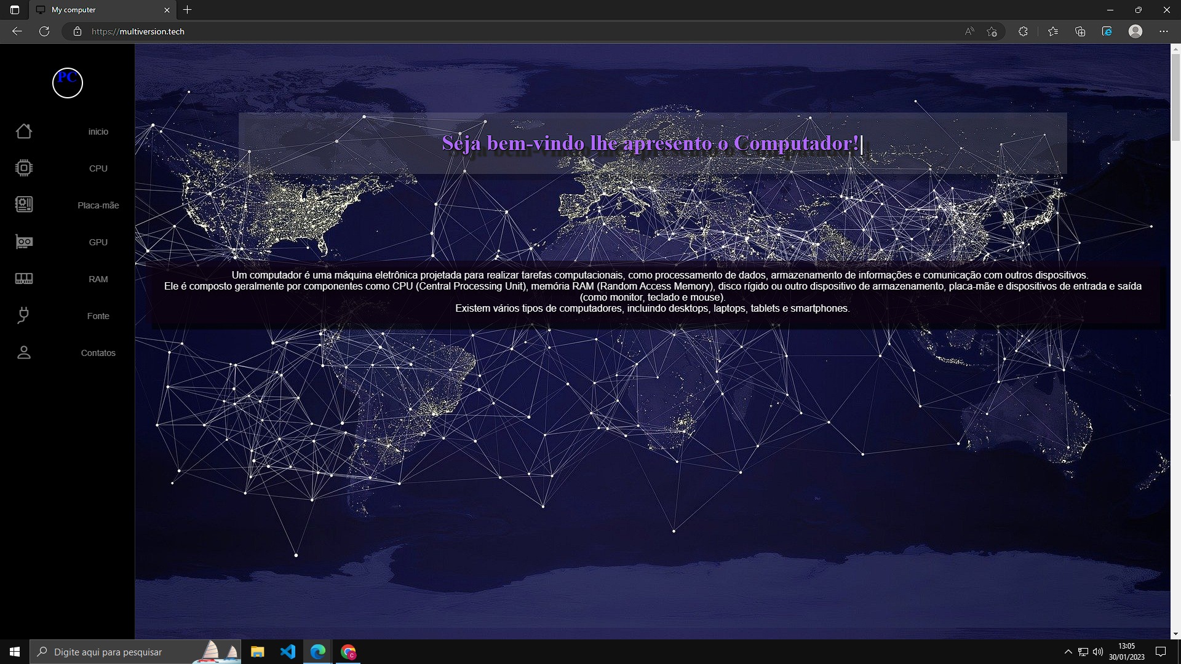Click the Microsoft Edge taskbar icon
This screenshot has height=664, width=1181.
click(318, 651)
